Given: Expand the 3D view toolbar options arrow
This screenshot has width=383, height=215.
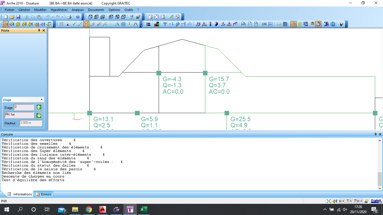Looking at the screenshot, I should point(143,17).
